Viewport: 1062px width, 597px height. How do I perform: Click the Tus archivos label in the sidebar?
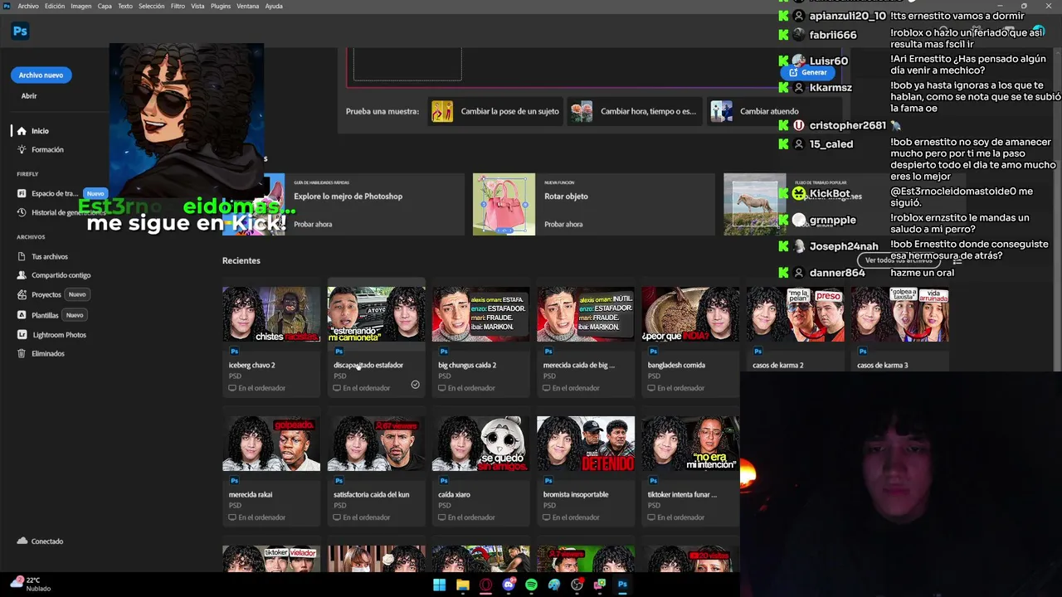50,257
